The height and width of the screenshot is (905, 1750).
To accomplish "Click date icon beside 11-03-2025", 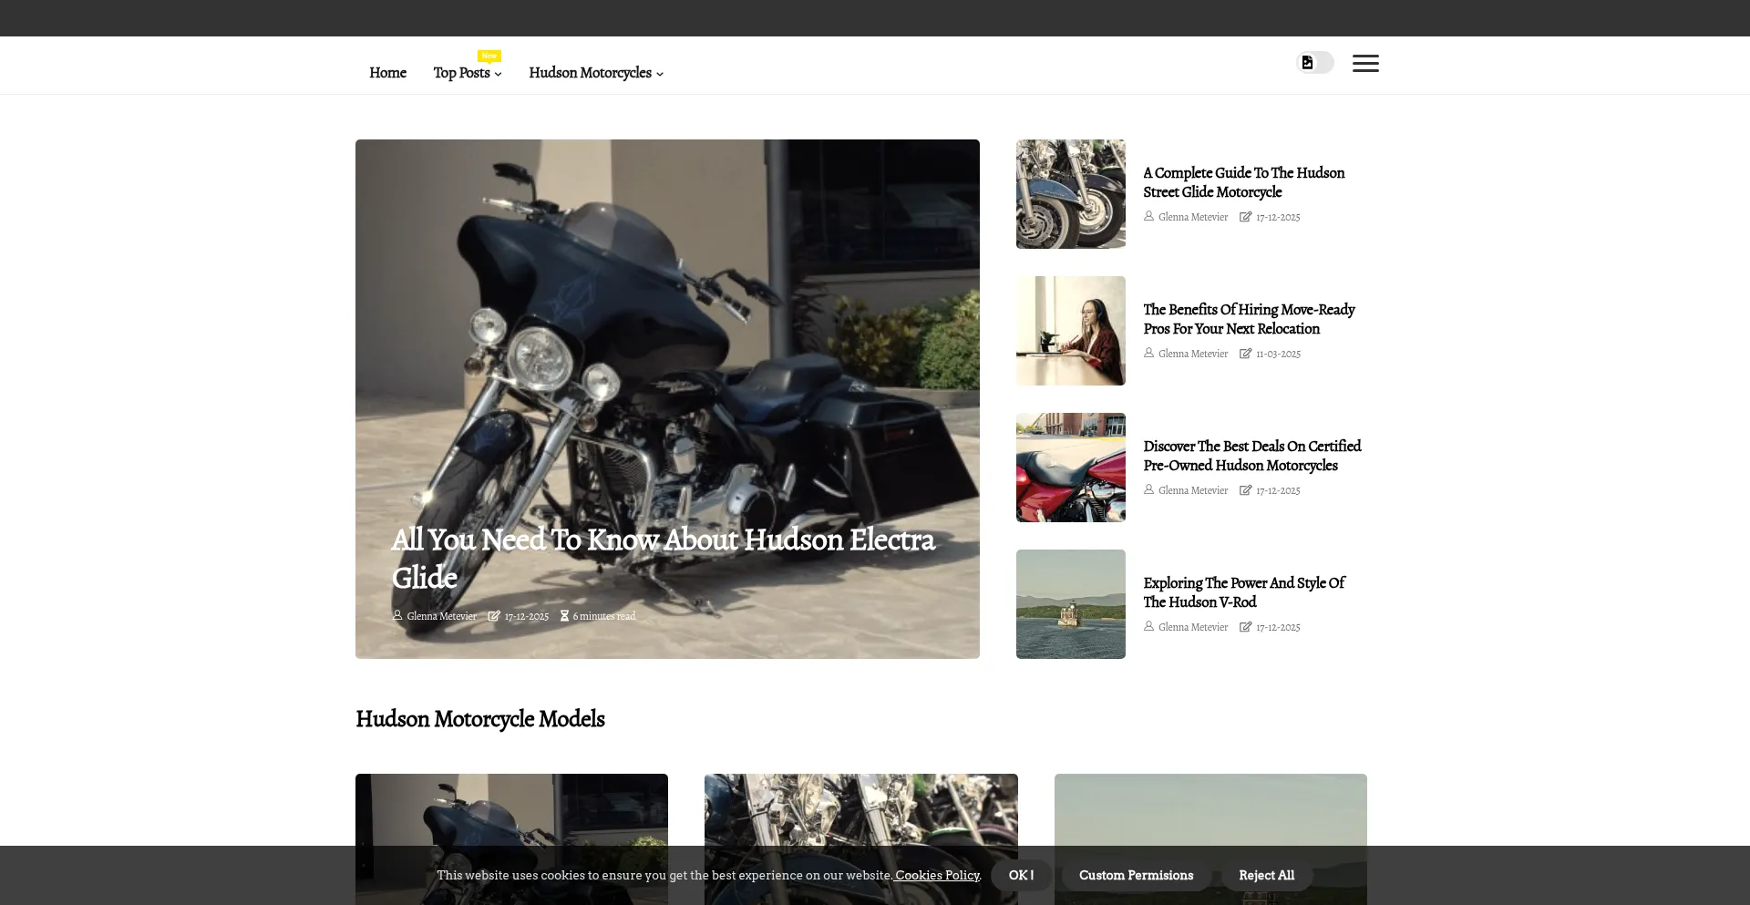I will click(x=1246, y=354).
